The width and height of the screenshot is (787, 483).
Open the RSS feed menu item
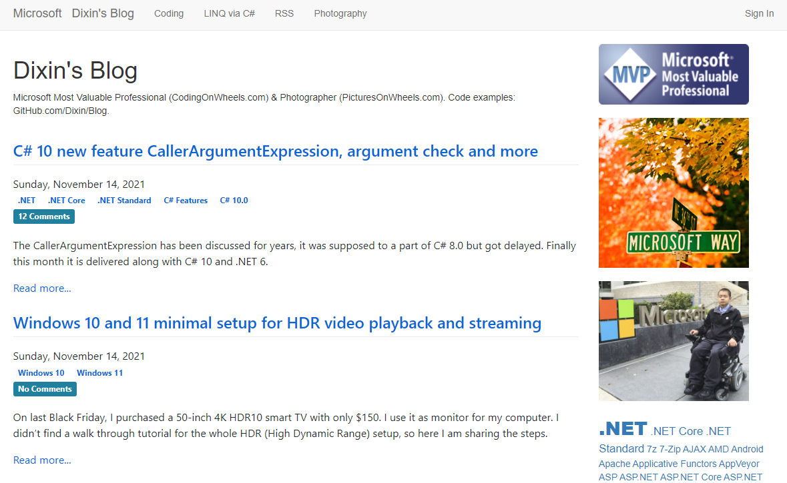[284, 13]
